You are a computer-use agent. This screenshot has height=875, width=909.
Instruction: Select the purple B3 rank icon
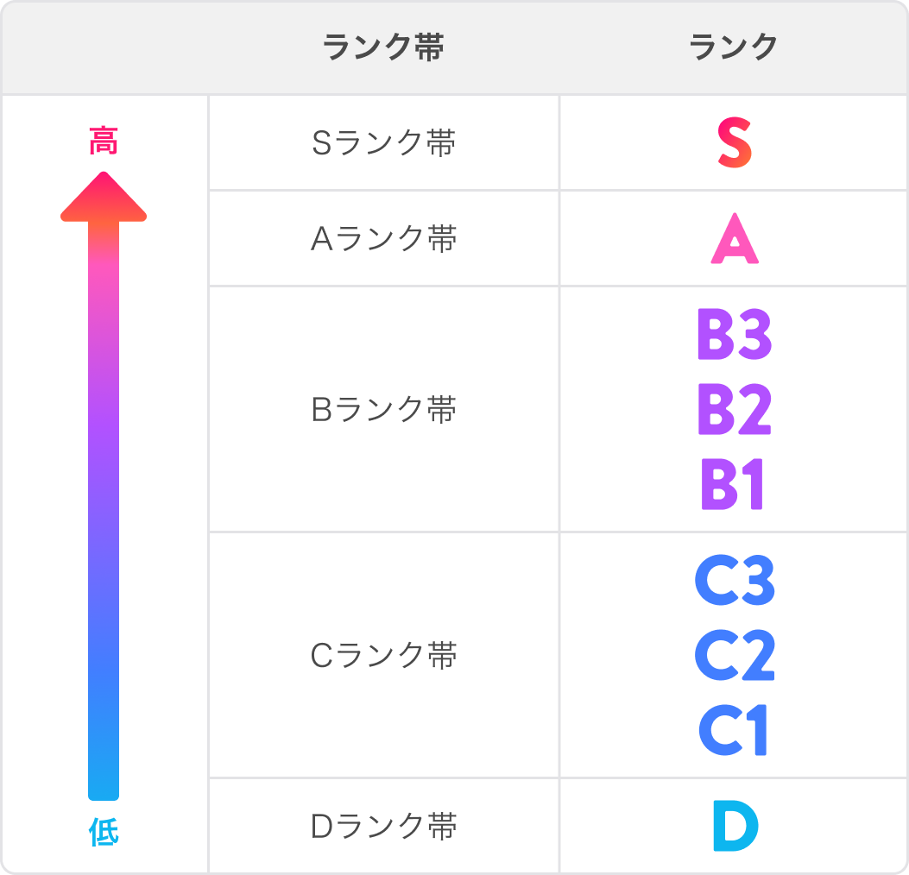[x=734, y=337]
